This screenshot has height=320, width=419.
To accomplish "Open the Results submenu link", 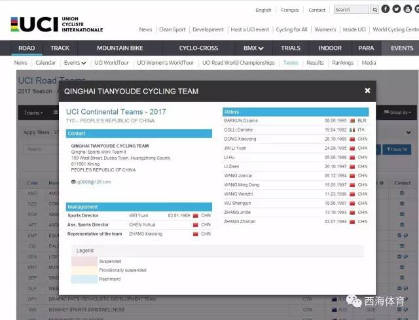I will 315,63.
